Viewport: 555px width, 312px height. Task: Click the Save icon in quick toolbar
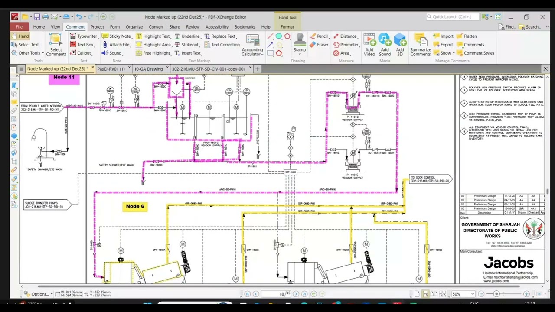pyautogui.click(x=36, y=17)
